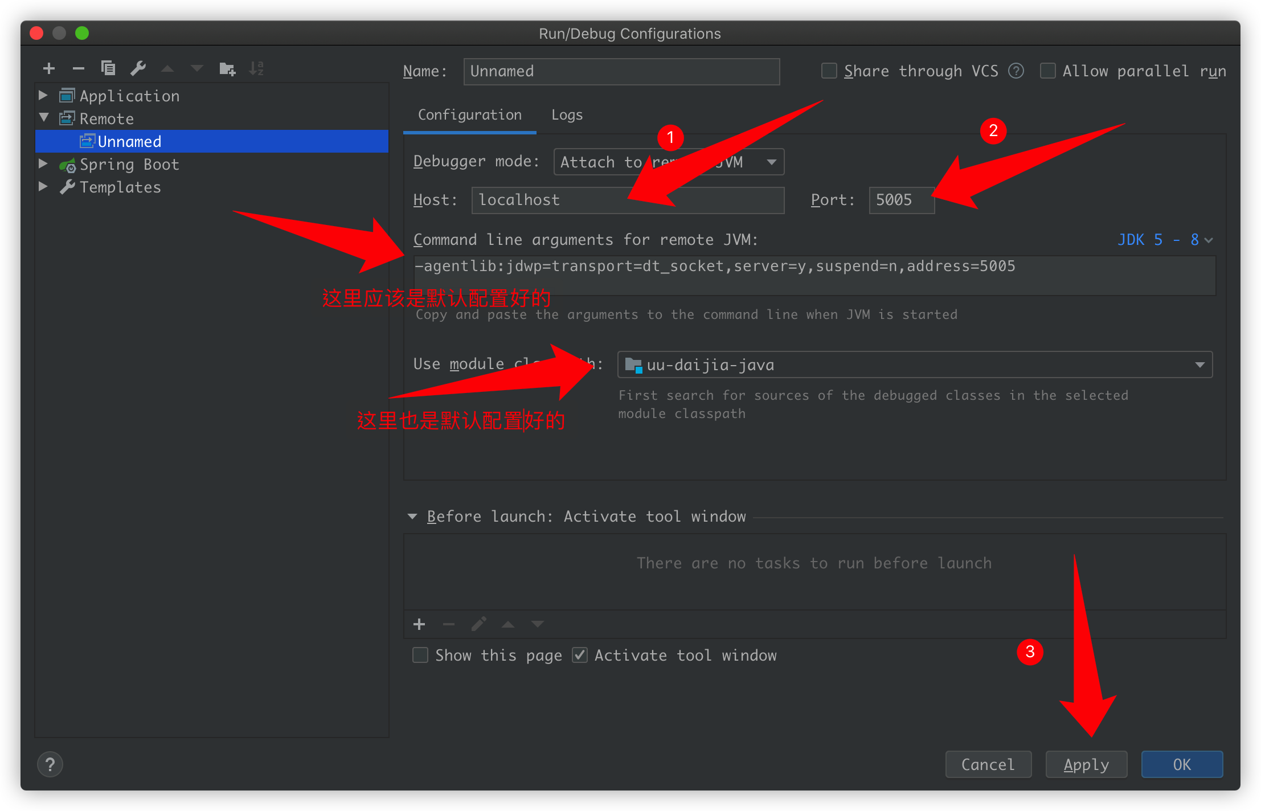This screenshot has width=1261, height=811.
Task: Enable Share through VCS checkbox
Action: (829, 71)
